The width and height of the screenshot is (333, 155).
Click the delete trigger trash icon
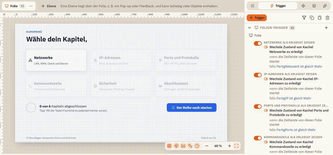coord(327,18)
